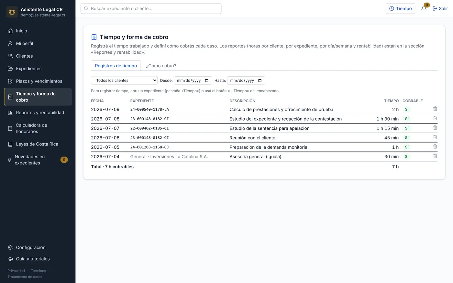Image resolution: width=453 pixels, height=283 pixels.
Task: Click the Mi perfil person icon
Action: [x=10, y=44]
